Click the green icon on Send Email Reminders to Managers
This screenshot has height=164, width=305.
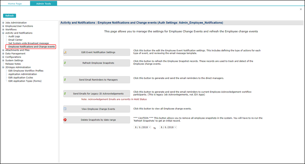[65, 80]
